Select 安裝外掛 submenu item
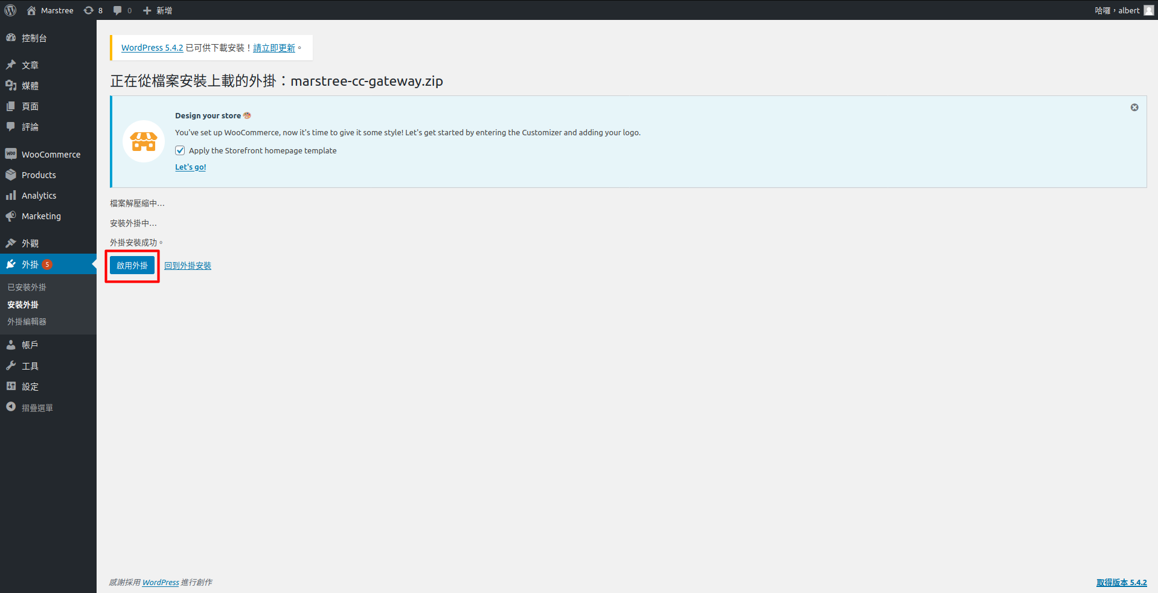The image size is (1158, 593). click(x=23, y=304)
